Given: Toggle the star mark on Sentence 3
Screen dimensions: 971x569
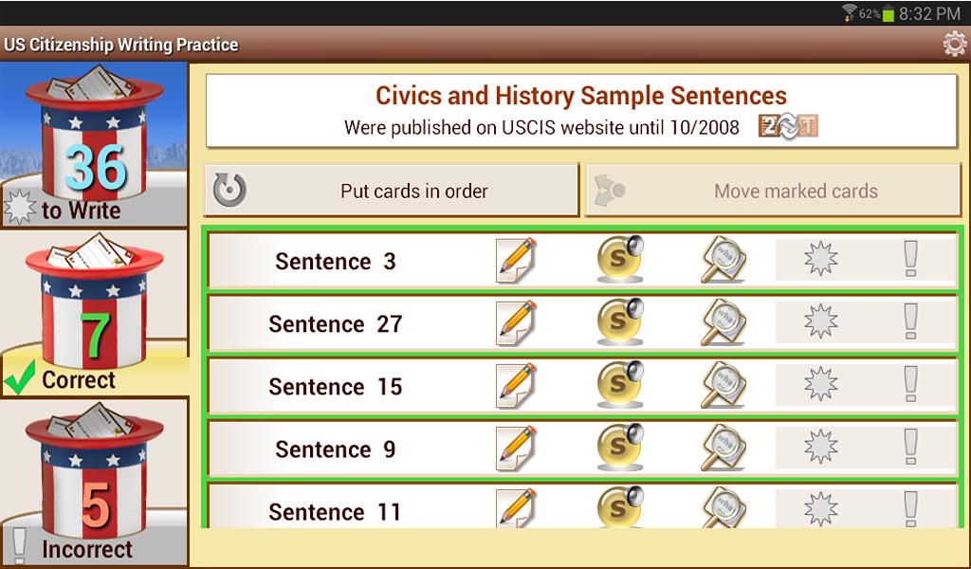Looking at the screenshot, I should [820, 259].
